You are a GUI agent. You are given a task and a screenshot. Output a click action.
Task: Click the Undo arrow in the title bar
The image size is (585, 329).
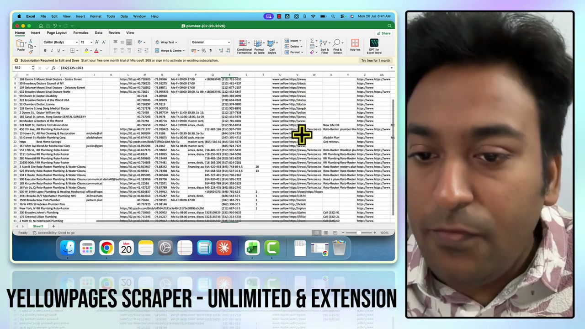coord(55,26)
